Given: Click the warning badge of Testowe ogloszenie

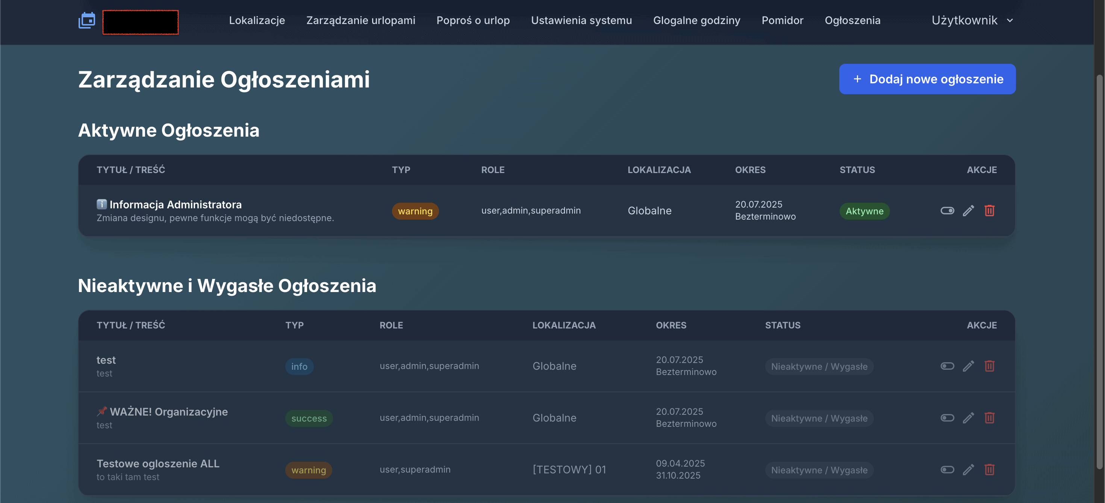Looking at the screenshot, I should point(309,470).
